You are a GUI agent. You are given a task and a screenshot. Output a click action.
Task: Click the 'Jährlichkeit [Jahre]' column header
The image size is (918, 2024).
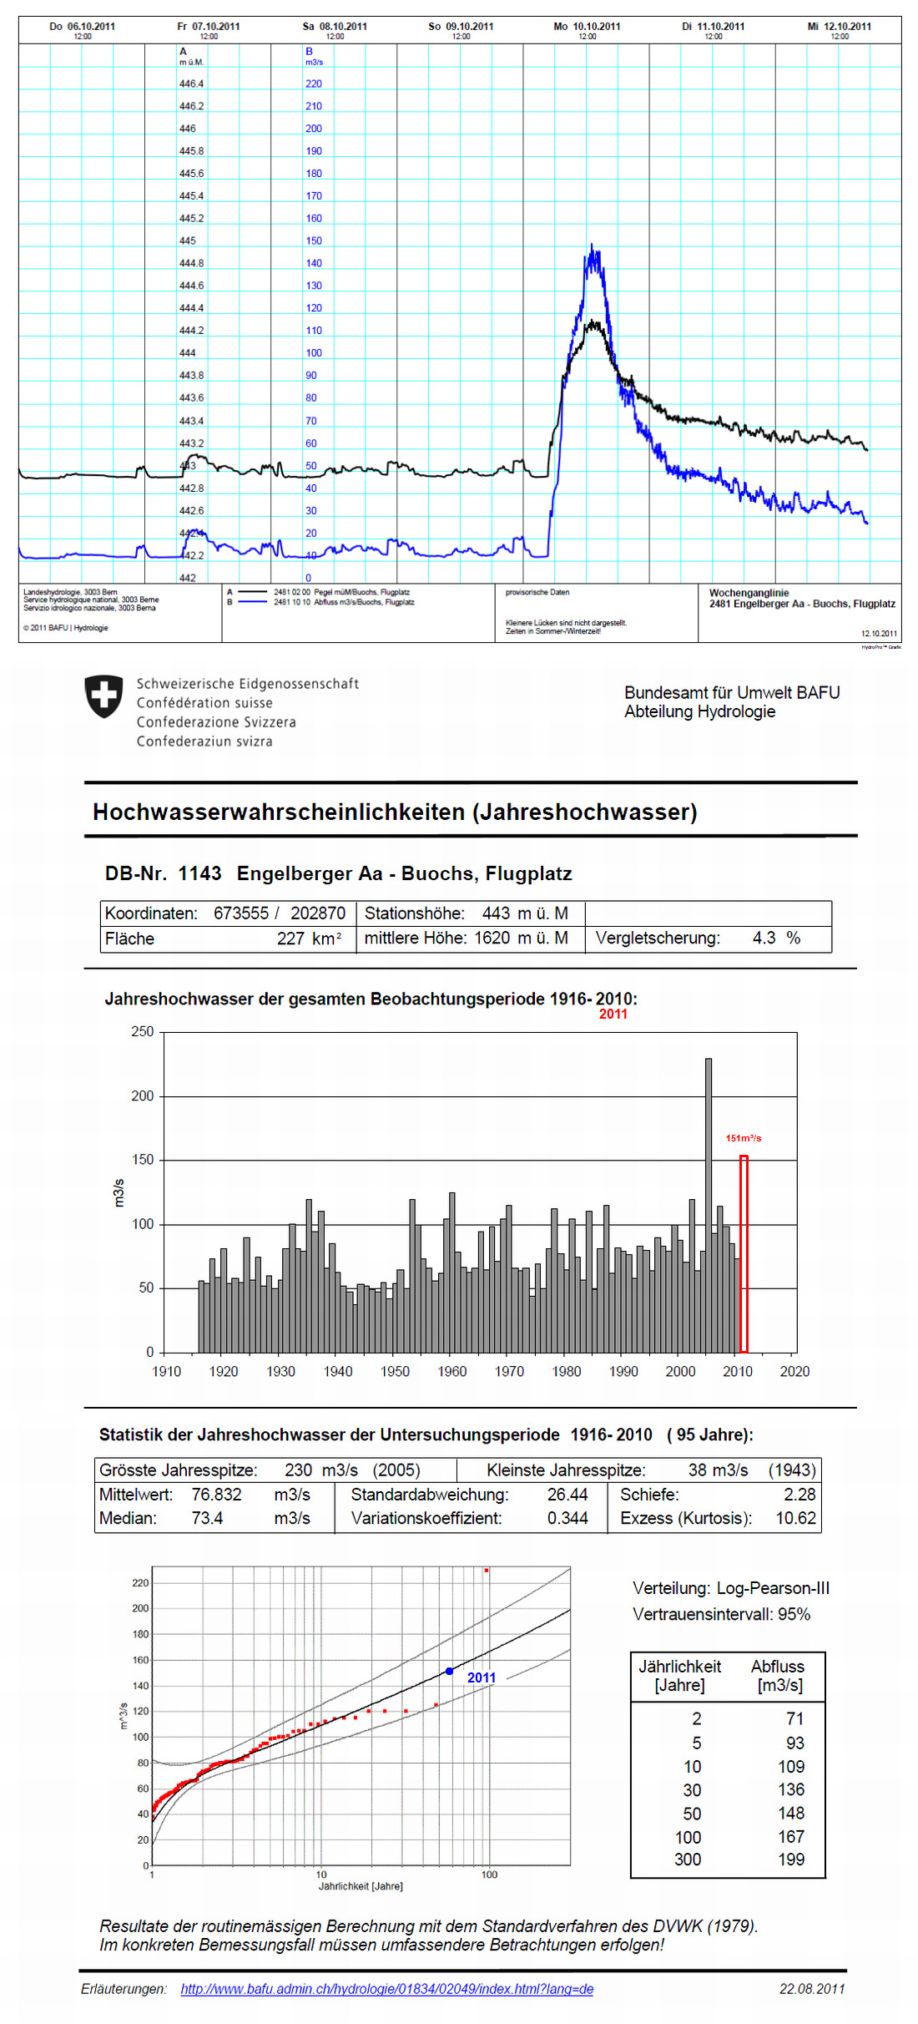click(x=679, y=1675)
